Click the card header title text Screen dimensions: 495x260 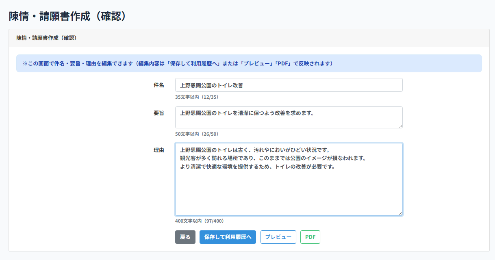tap(47, 38)
